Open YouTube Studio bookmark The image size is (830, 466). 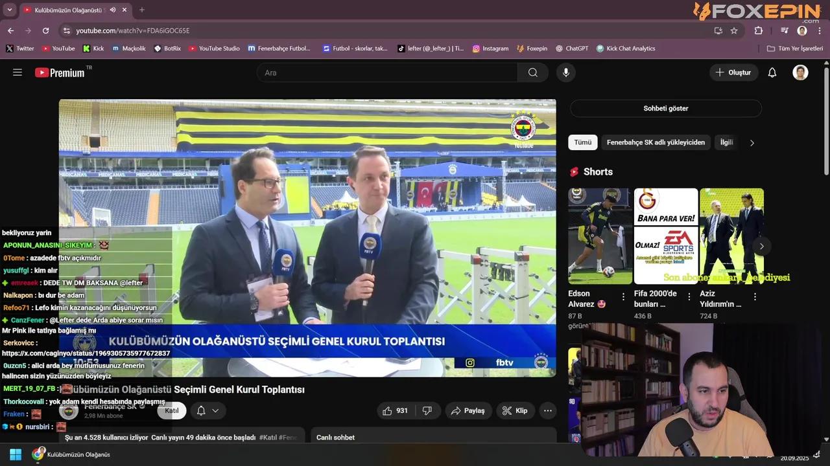[214, 49]
